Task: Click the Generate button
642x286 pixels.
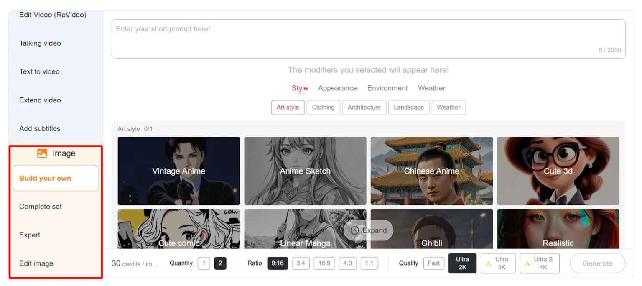Action: [597, 263]
